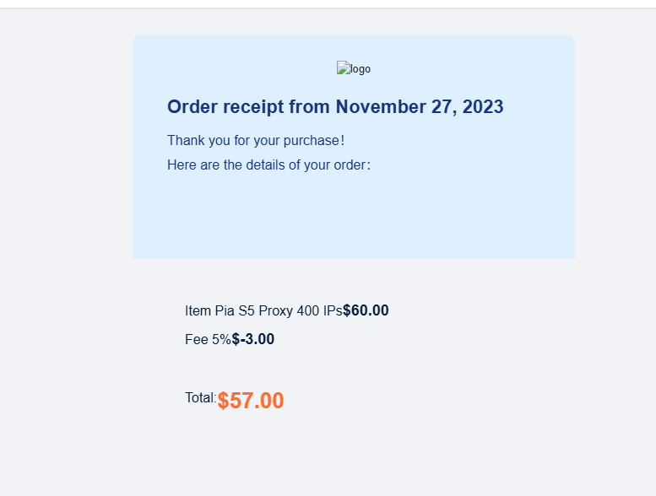Select the November 27, 2023 date
The image size is (656, 496).
click(419, 107)
